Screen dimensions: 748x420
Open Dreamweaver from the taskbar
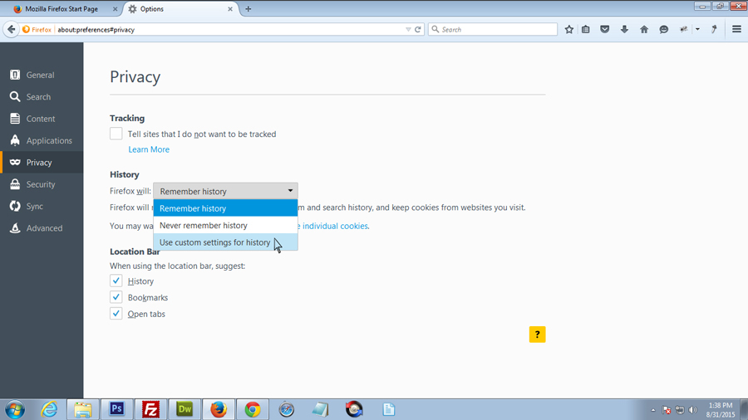click(185, 409)
